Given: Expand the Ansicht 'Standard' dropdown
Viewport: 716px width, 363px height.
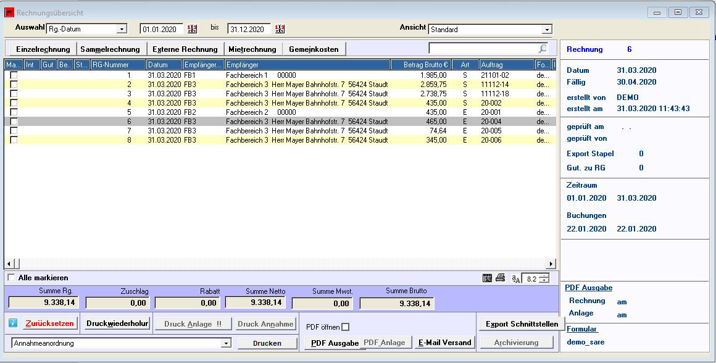Looking at the screenshot, I should click(x=547, y=30).
